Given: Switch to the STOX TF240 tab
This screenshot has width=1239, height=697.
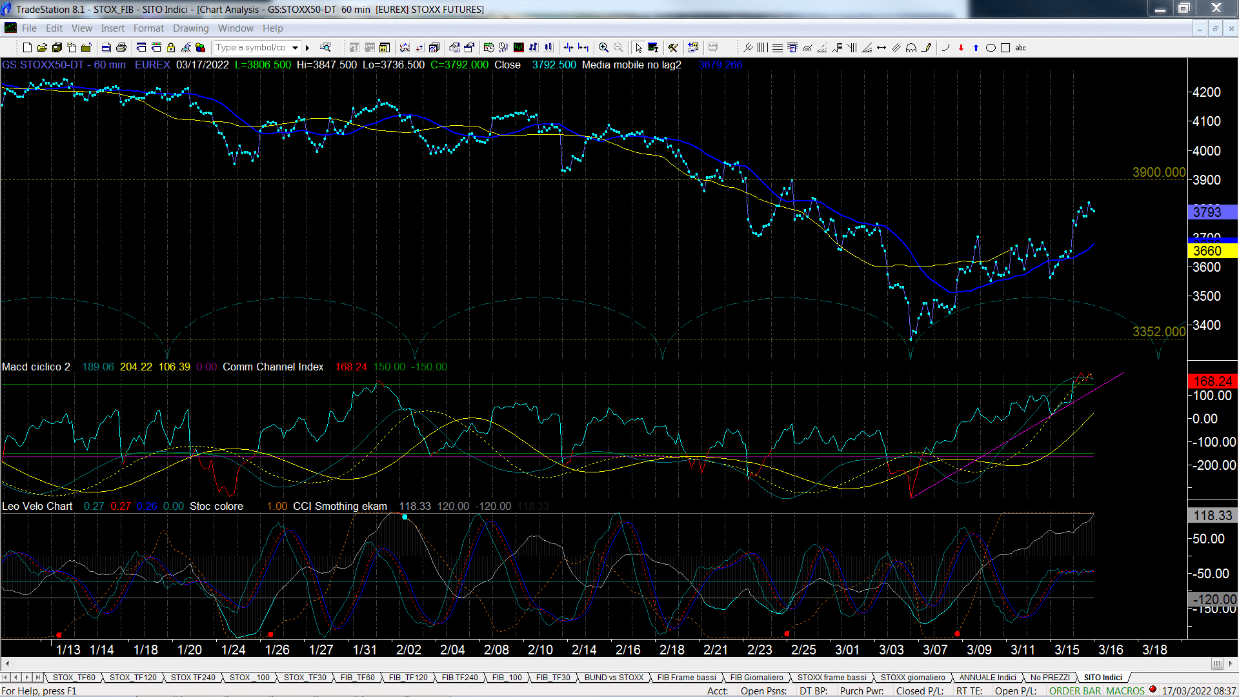Looking at the screenshot, I should click(x=193, y=677).
